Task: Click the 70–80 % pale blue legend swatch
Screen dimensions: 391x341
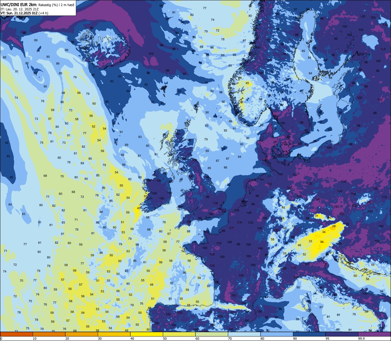Action: (244, 334)
